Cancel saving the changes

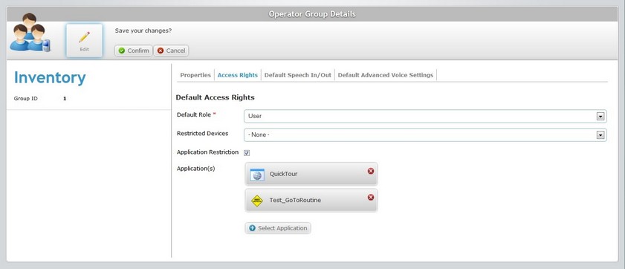[171, 51]
